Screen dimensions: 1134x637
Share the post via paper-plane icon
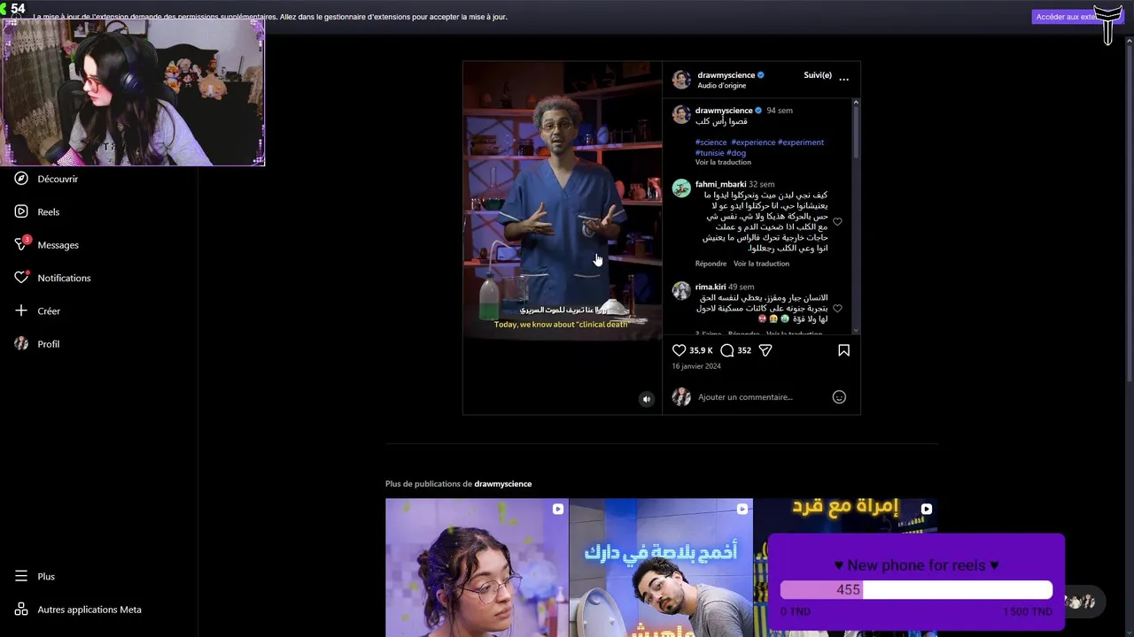pos(765,350)
